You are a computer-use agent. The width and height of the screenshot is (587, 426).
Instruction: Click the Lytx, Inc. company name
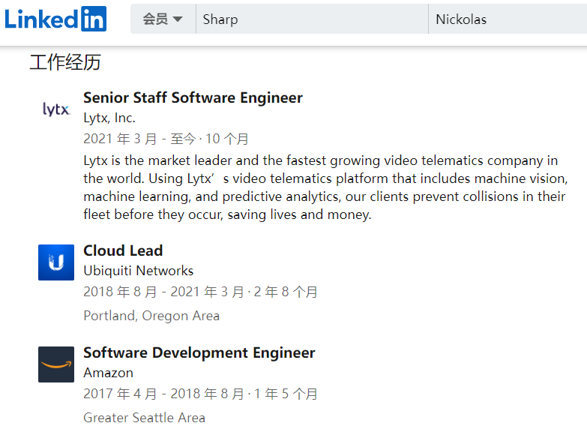(109, 118)
